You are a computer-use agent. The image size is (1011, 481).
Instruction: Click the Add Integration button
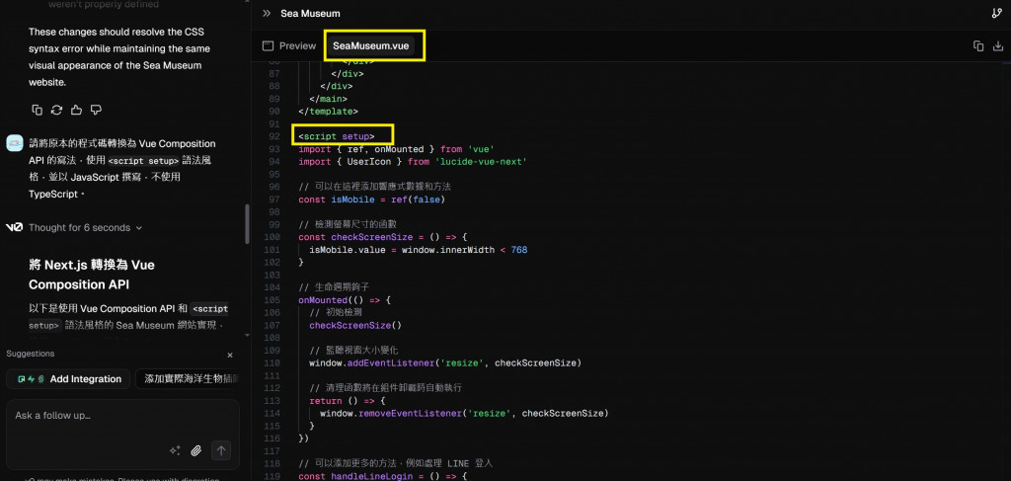click(x=68, y=379)
